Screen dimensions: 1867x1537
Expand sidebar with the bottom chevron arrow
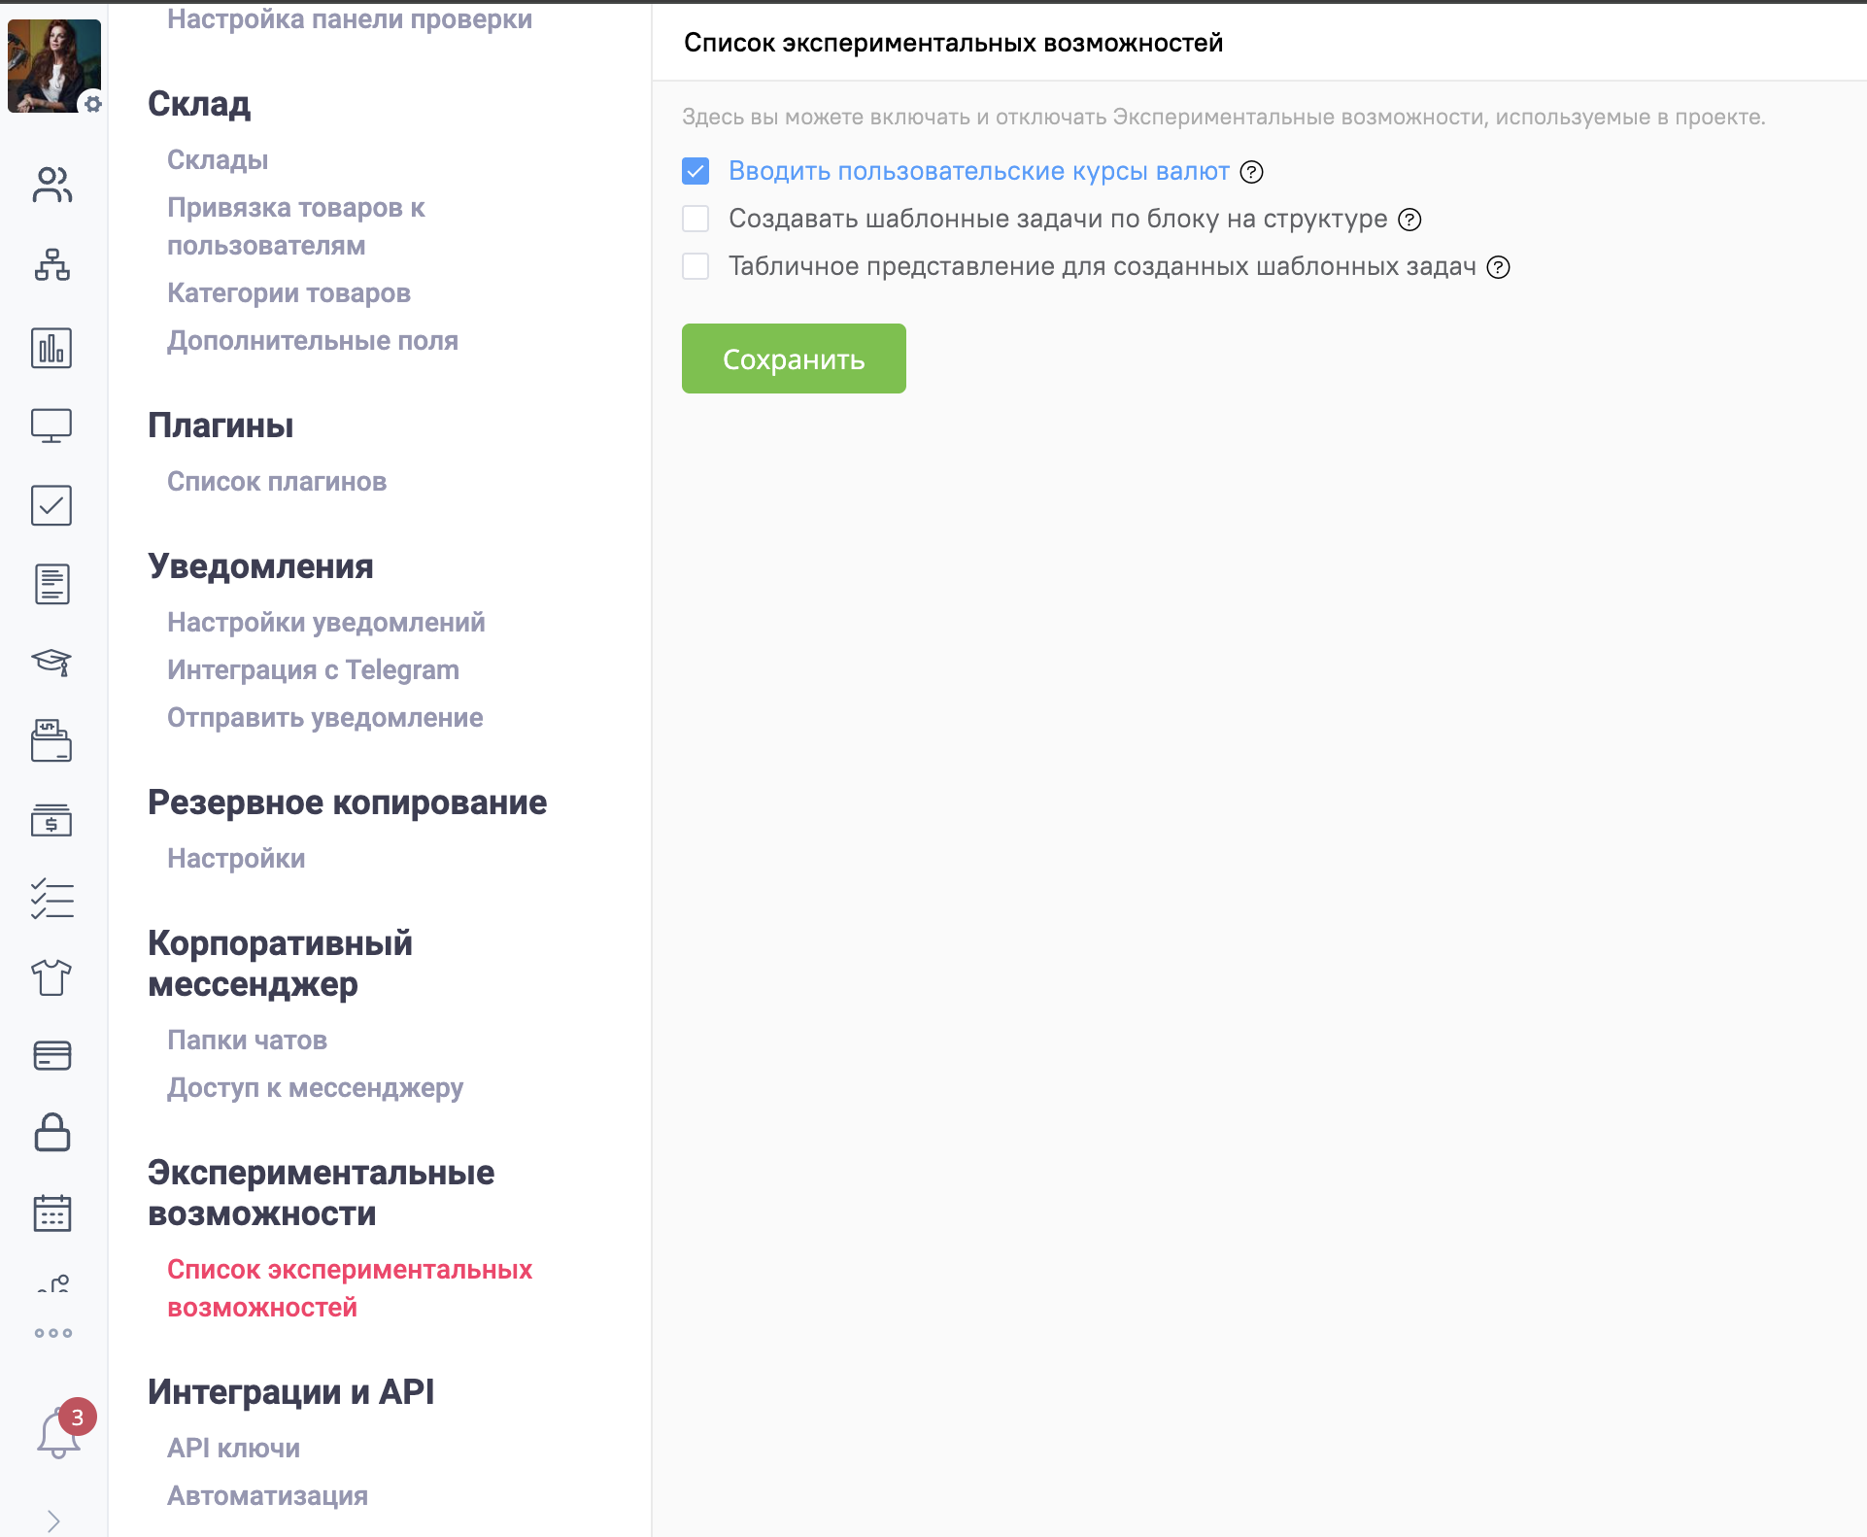tap(53, 1520)
